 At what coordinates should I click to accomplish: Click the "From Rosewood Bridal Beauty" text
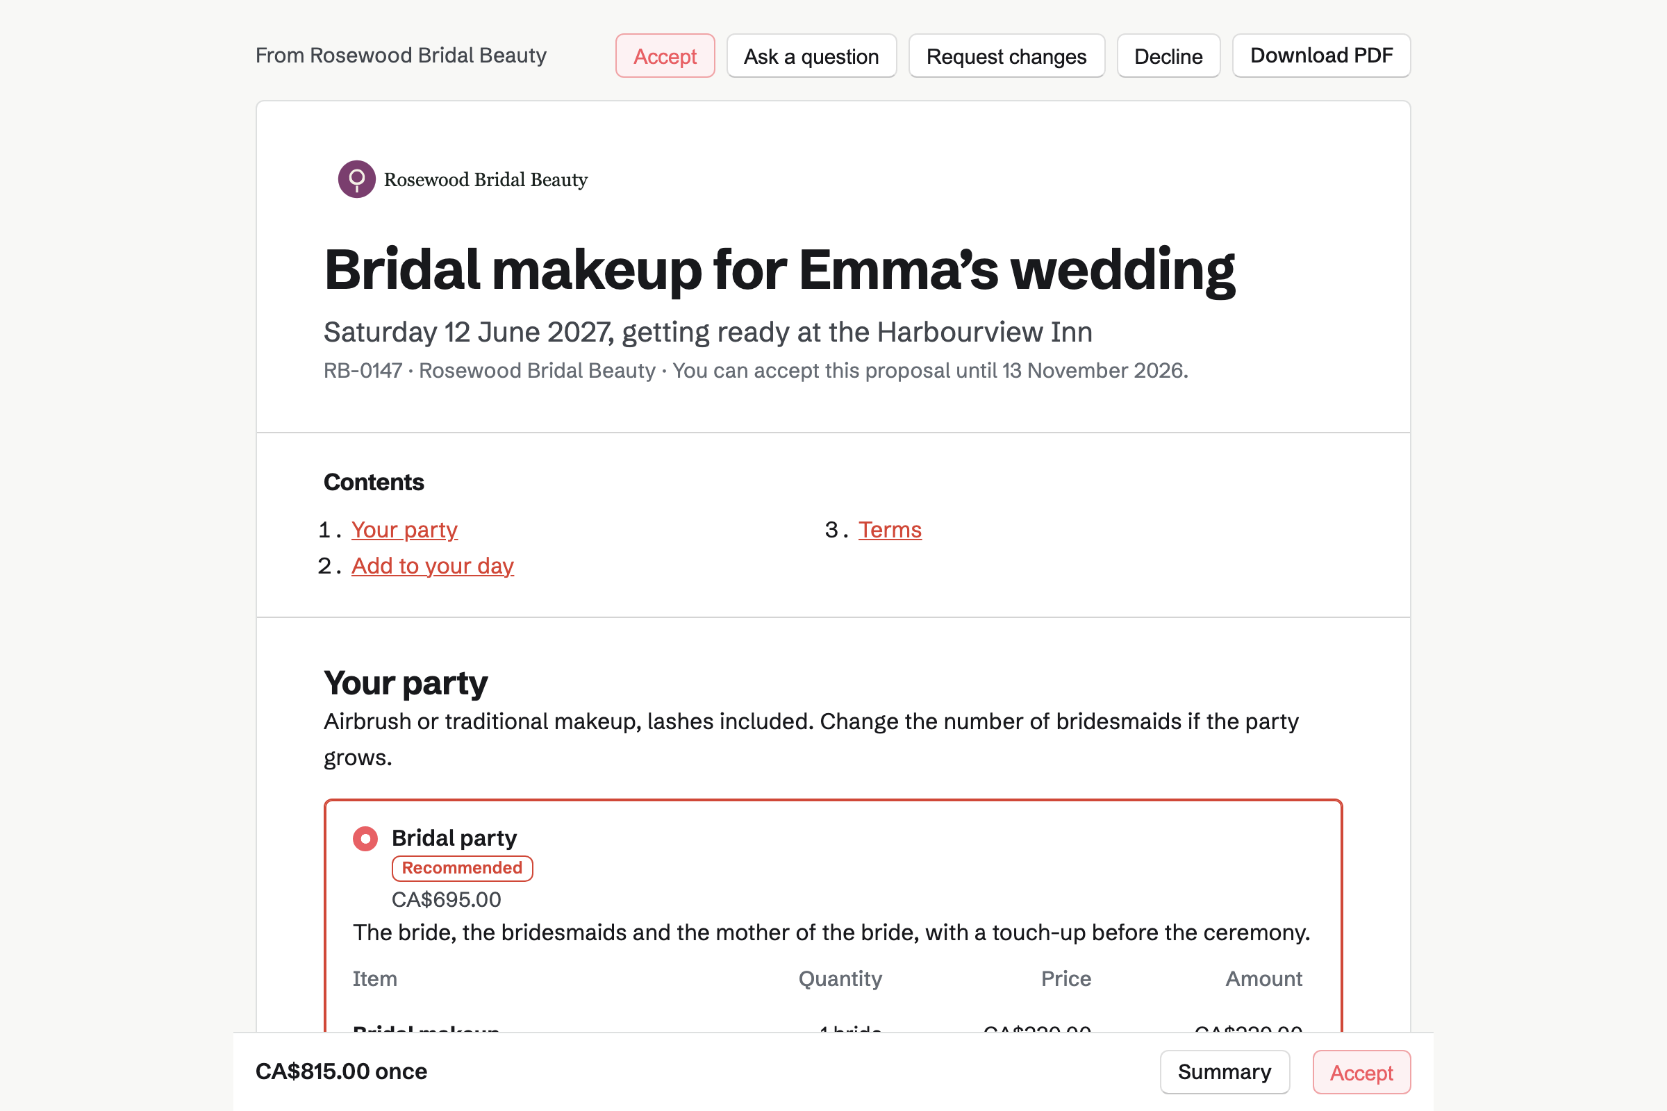click(x=401, y=56)
